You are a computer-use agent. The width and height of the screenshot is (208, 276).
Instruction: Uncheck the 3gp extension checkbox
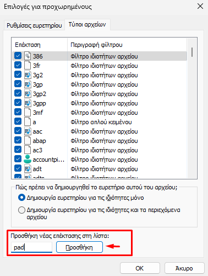point(18,84)
